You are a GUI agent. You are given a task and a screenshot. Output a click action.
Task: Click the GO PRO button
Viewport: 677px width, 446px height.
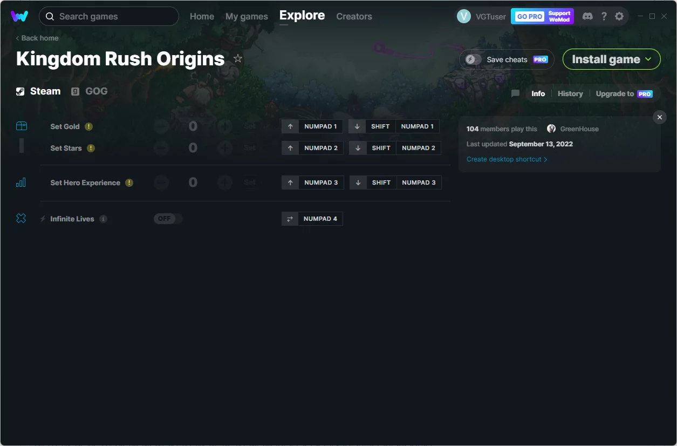pos(530,16)
